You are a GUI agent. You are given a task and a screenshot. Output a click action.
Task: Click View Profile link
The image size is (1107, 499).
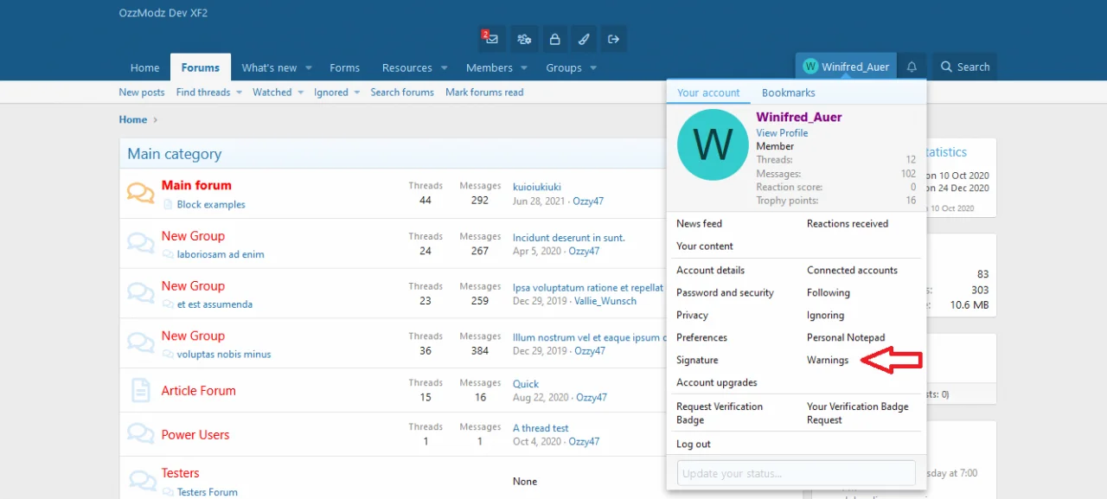[782, 132]
